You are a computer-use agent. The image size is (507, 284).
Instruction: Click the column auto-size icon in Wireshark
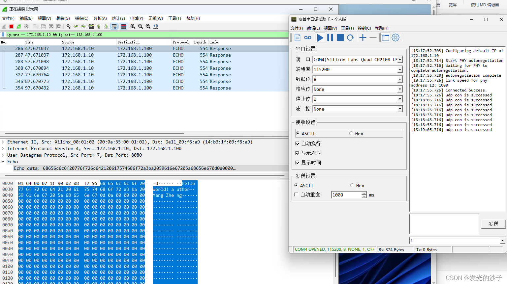tap(156, 26)
